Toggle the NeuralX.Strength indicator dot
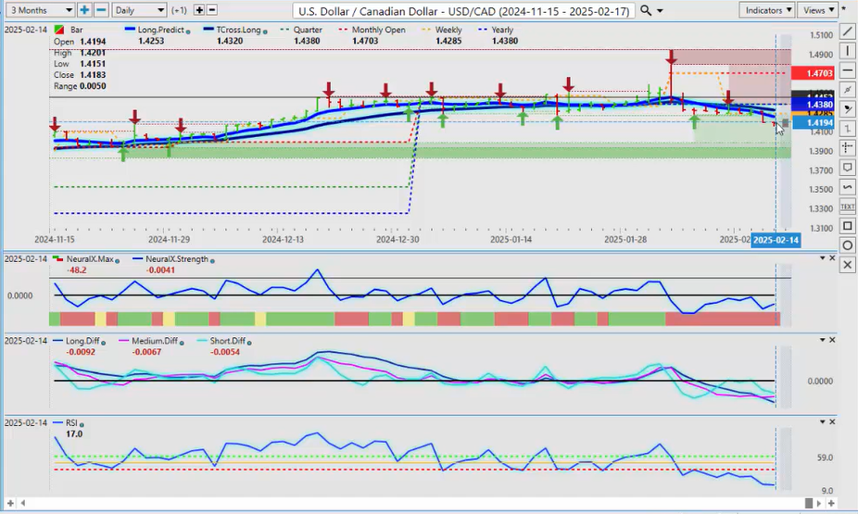858x514 pixels. tap(212, 260)
